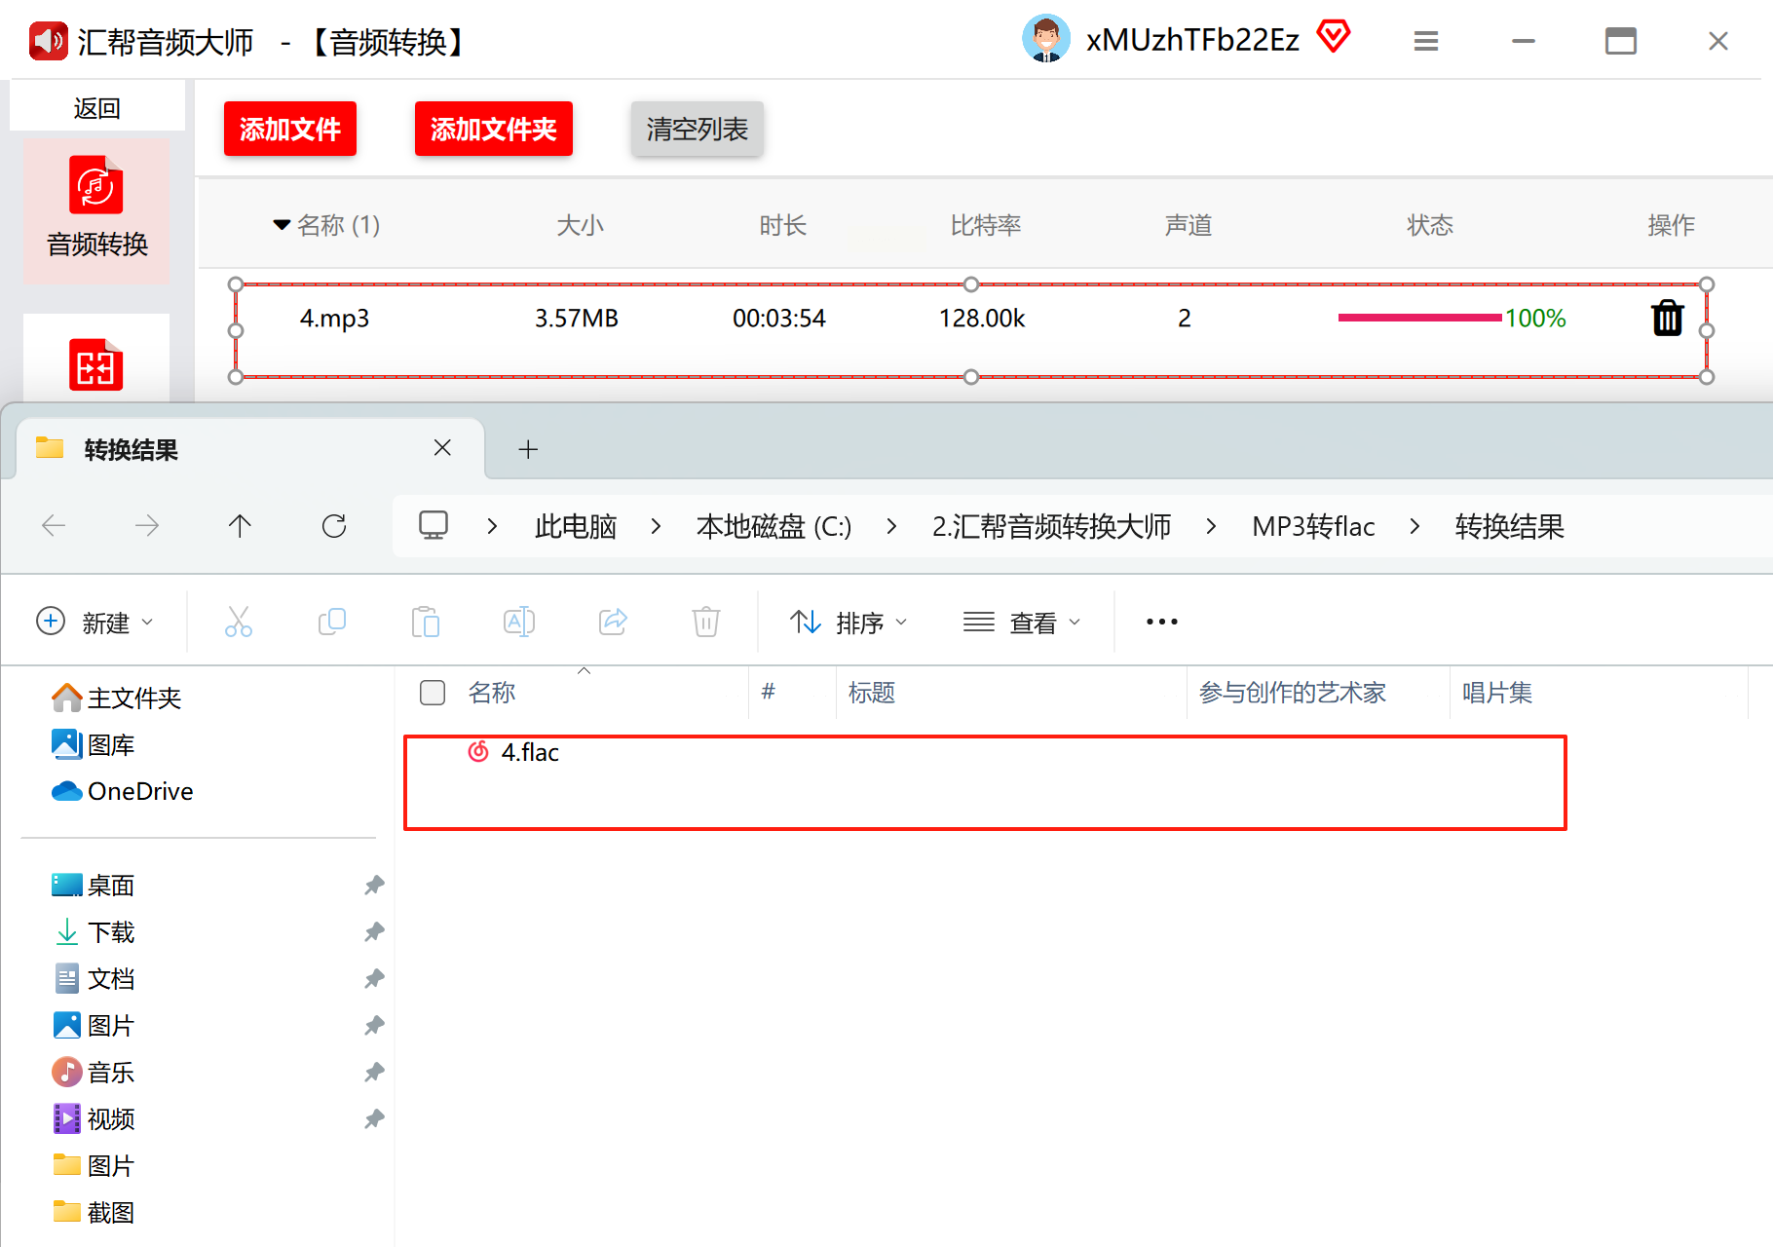This screenshot has width=1773, height=1247.
Task: Go up one folder level
Action: click(x=240, y=526)
